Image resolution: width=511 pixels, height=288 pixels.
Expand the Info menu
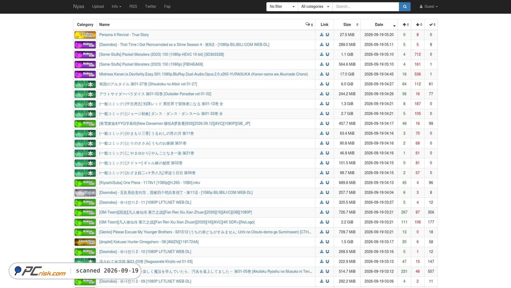pyautogui.click(x=116, y=7)
